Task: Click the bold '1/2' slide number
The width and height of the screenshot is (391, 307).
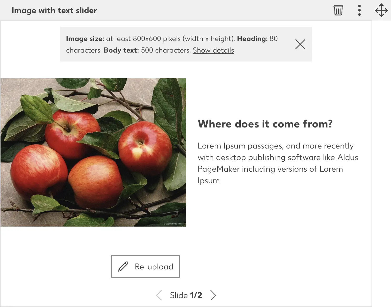Action: pyautogui.click(x=196, y=295)
